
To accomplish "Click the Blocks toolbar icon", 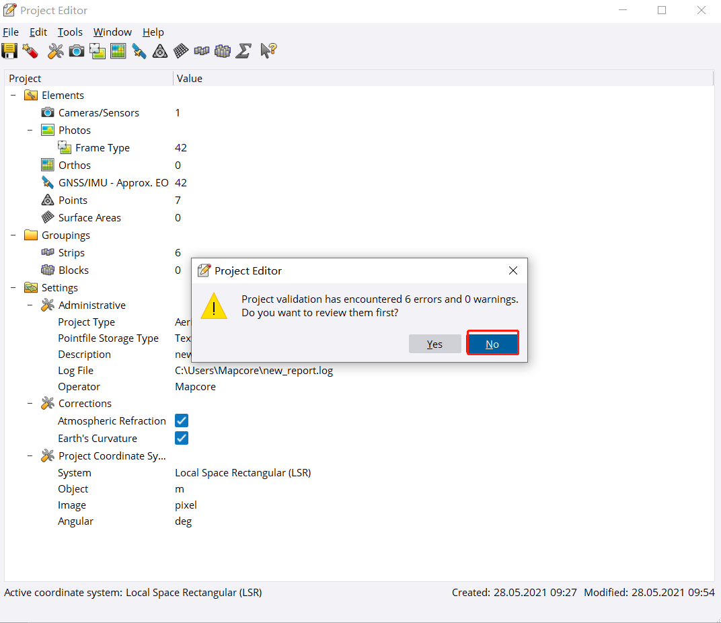I will tap(223, 50).
